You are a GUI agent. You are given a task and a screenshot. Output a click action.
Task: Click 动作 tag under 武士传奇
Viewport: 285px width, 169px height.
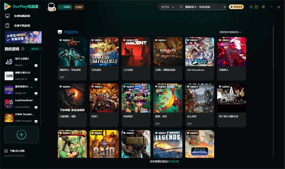190,124
